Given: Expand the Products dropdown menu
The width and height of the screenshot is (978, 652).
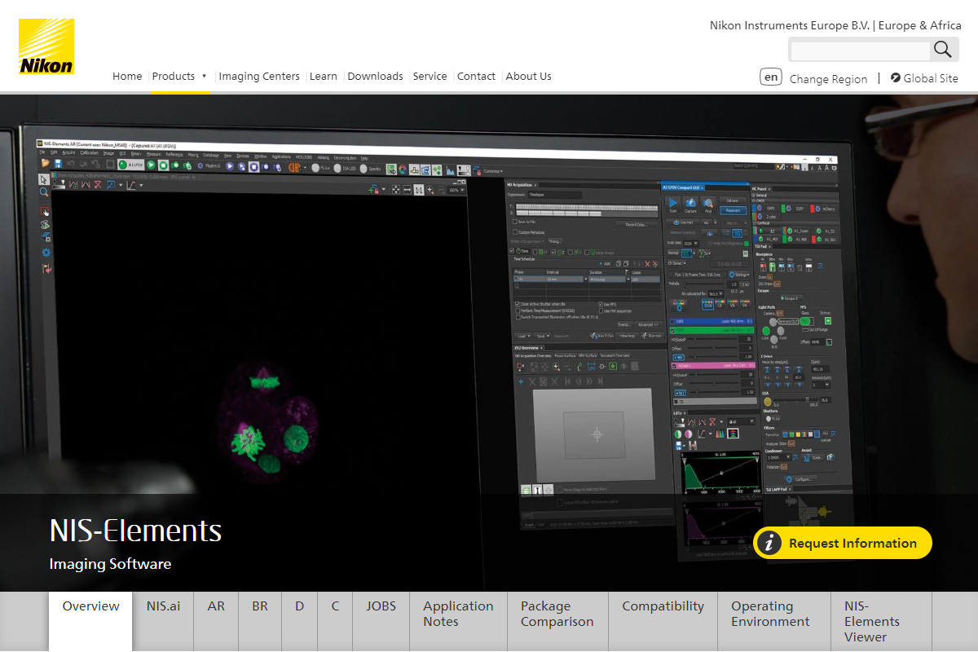Looking at the screenshot, I should click(x=179, y=77).
